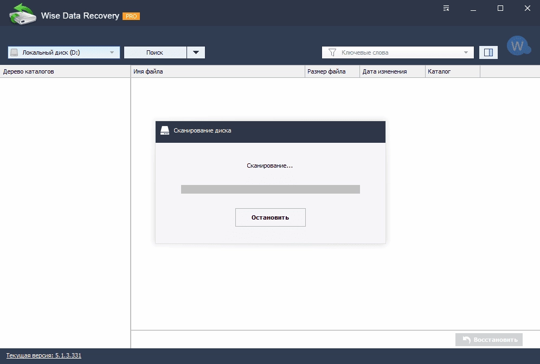Maximize the Wise Data Recovery window
The height and width of the screenshot is (364, 540).
(x=500, y=8)
